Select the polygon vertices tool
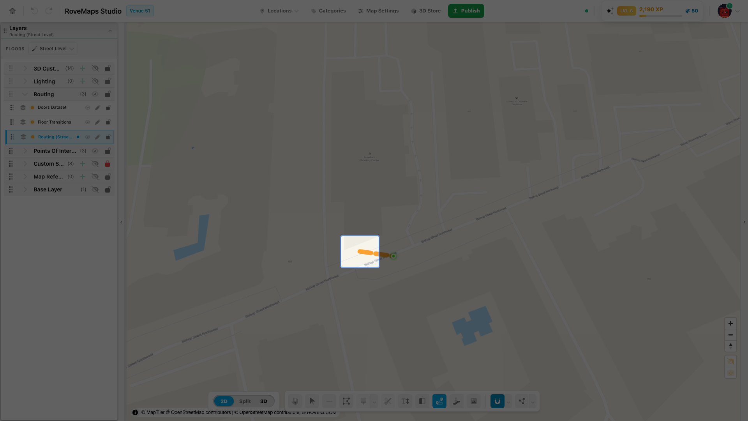 346,401
